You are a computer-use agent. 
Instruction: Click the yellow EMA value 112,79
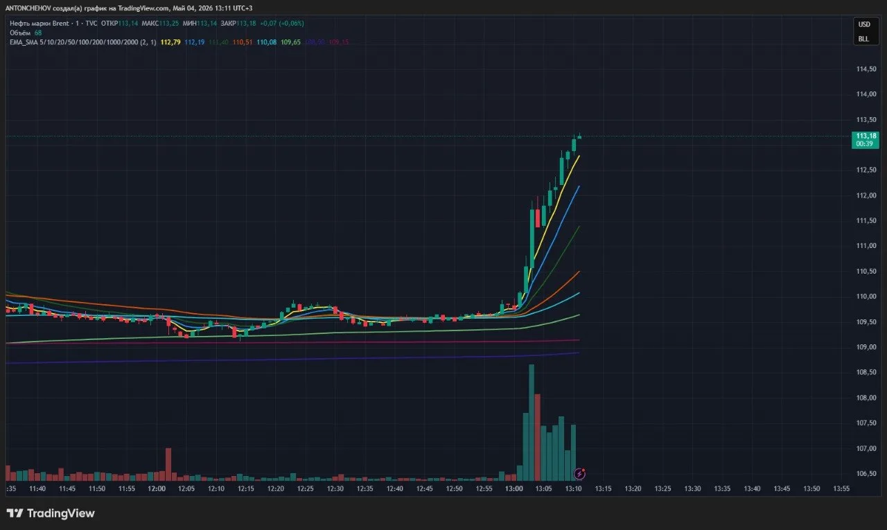[x=170, y=42]
